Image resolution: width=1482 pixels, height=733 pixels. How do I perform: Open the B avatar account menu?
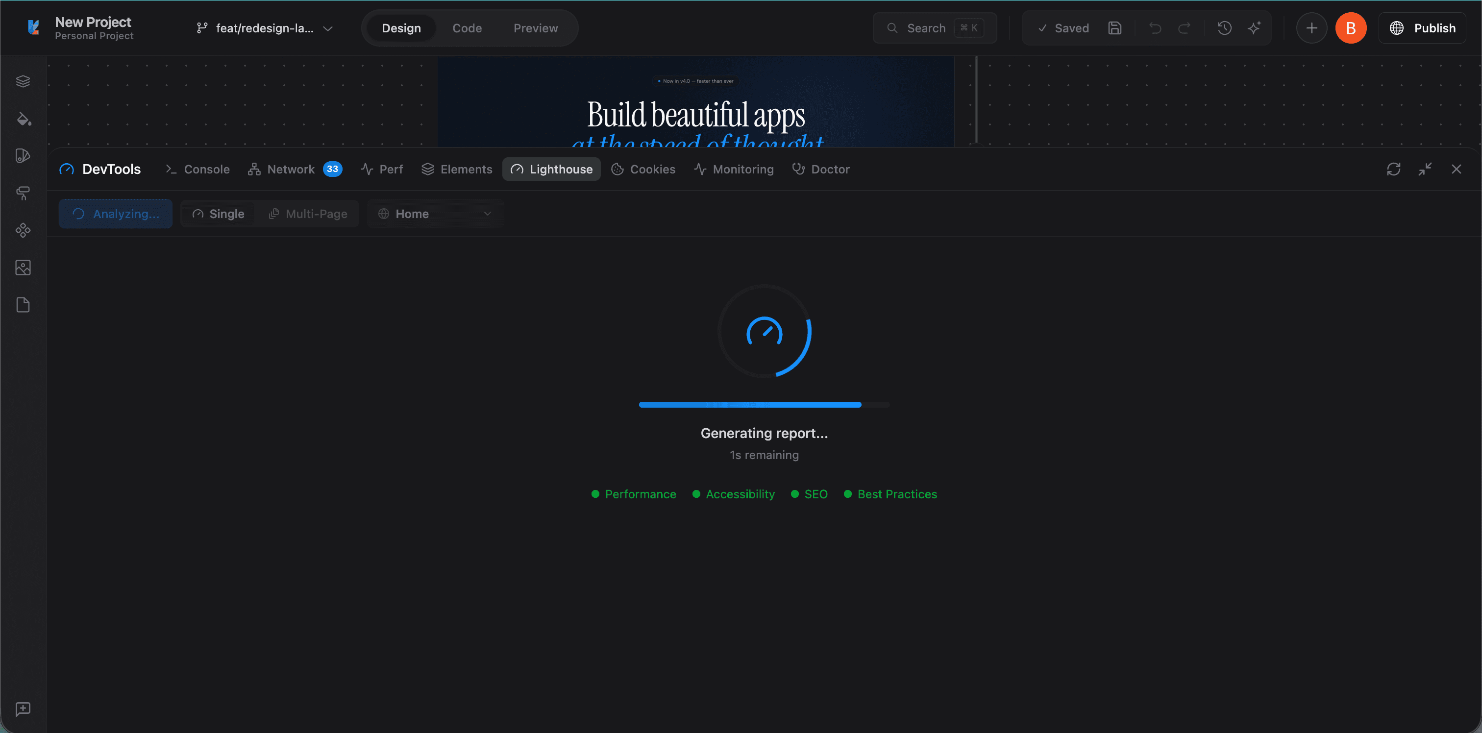1351,27
